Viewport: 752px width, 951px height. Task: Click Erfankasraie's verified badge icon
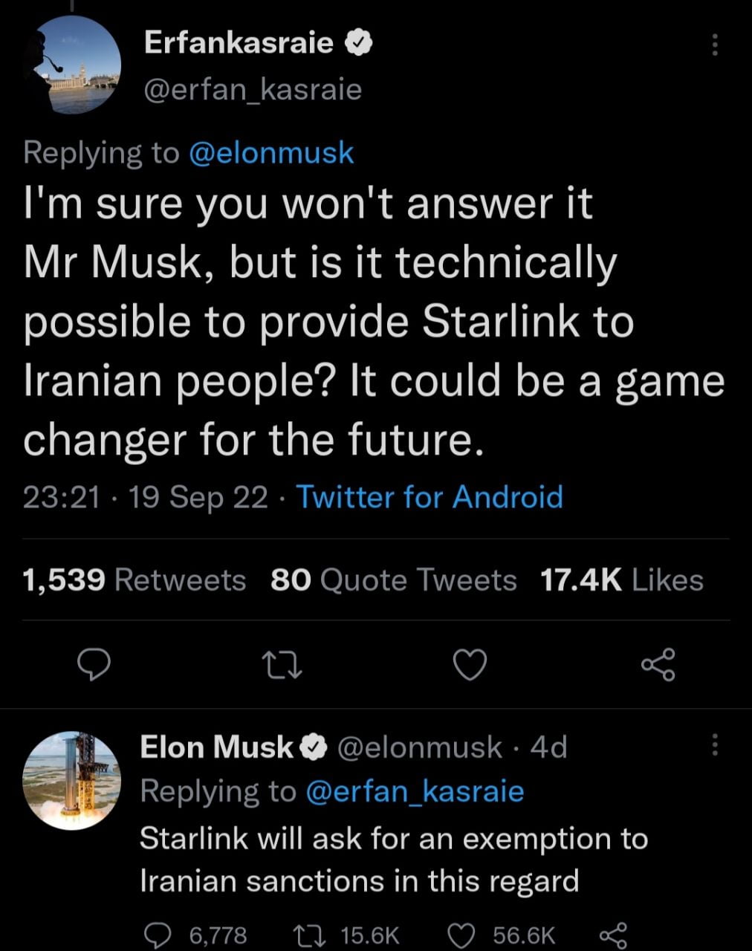[x=359, y=44]
